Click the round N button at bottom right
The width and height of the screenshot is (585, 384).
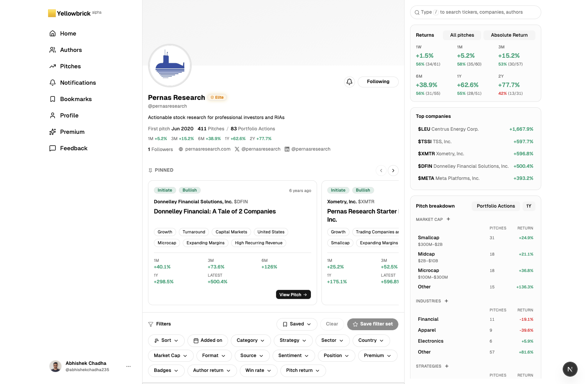pyautogui.click(x=570, y=369)
